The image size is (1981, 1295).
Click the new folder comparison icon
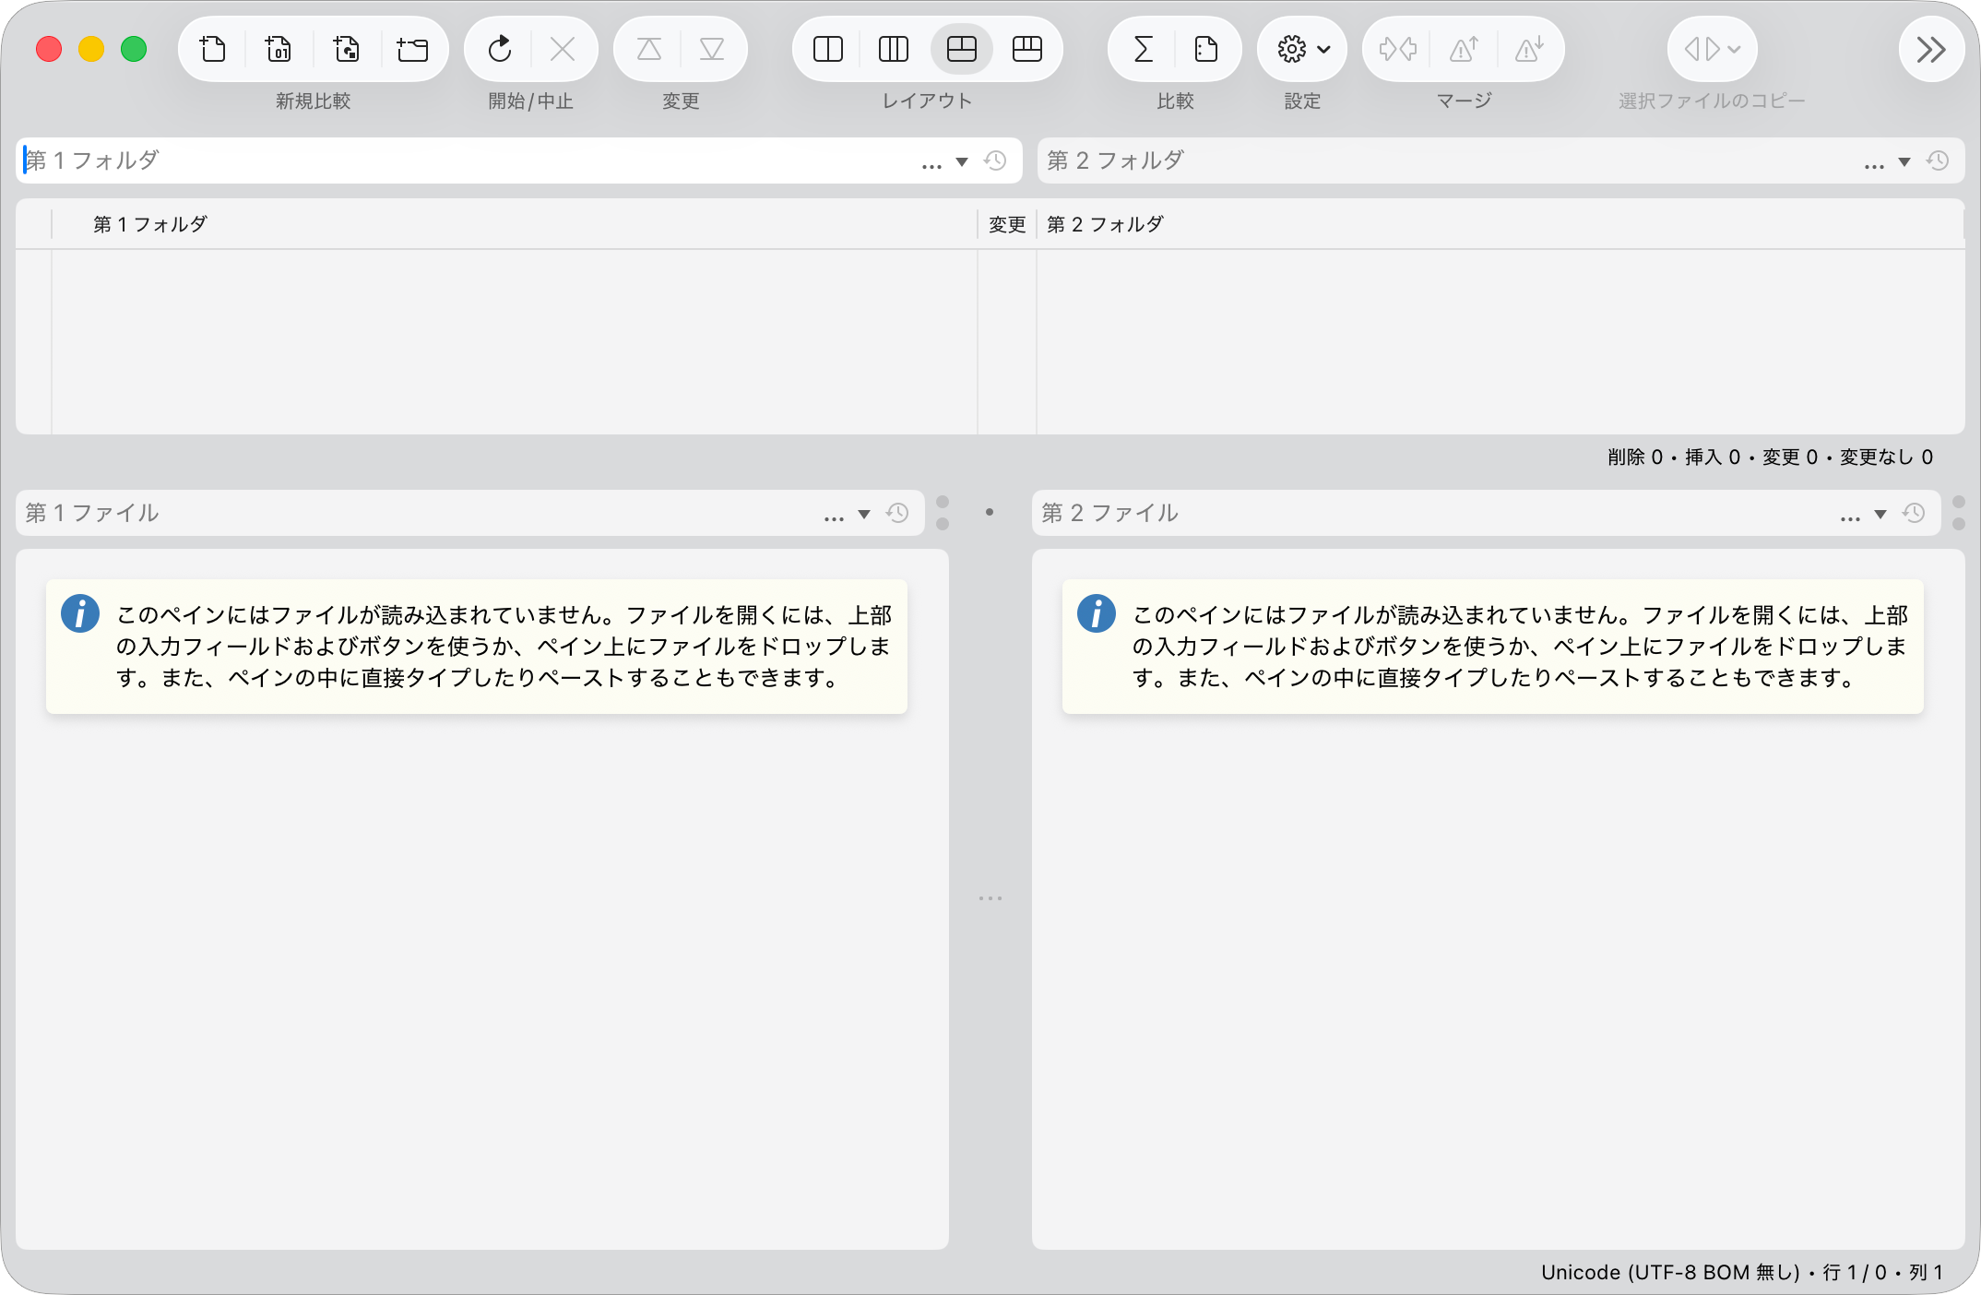coord(412,49)
